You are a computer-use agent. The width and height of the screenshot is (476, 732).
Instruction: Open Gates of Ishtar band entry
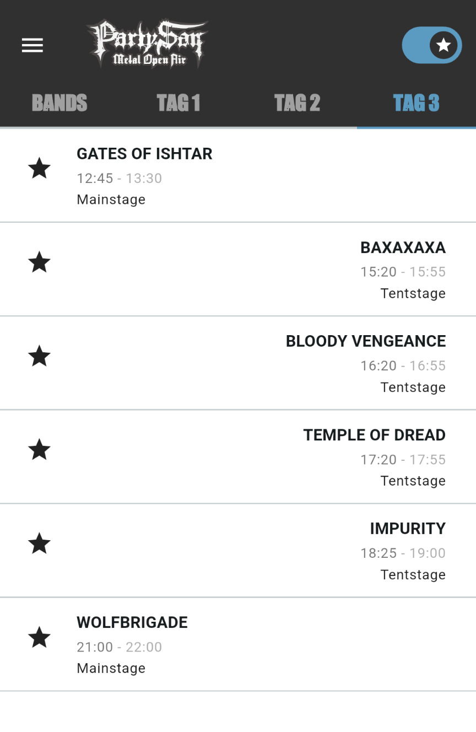coord(238,176)
